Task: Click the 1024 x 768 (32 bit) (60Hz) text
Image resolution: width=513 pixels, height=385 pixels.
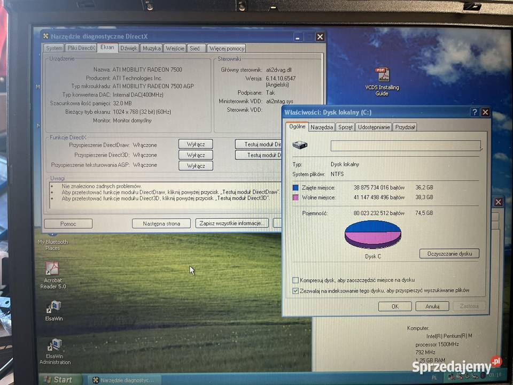Action: click(142, 112)
